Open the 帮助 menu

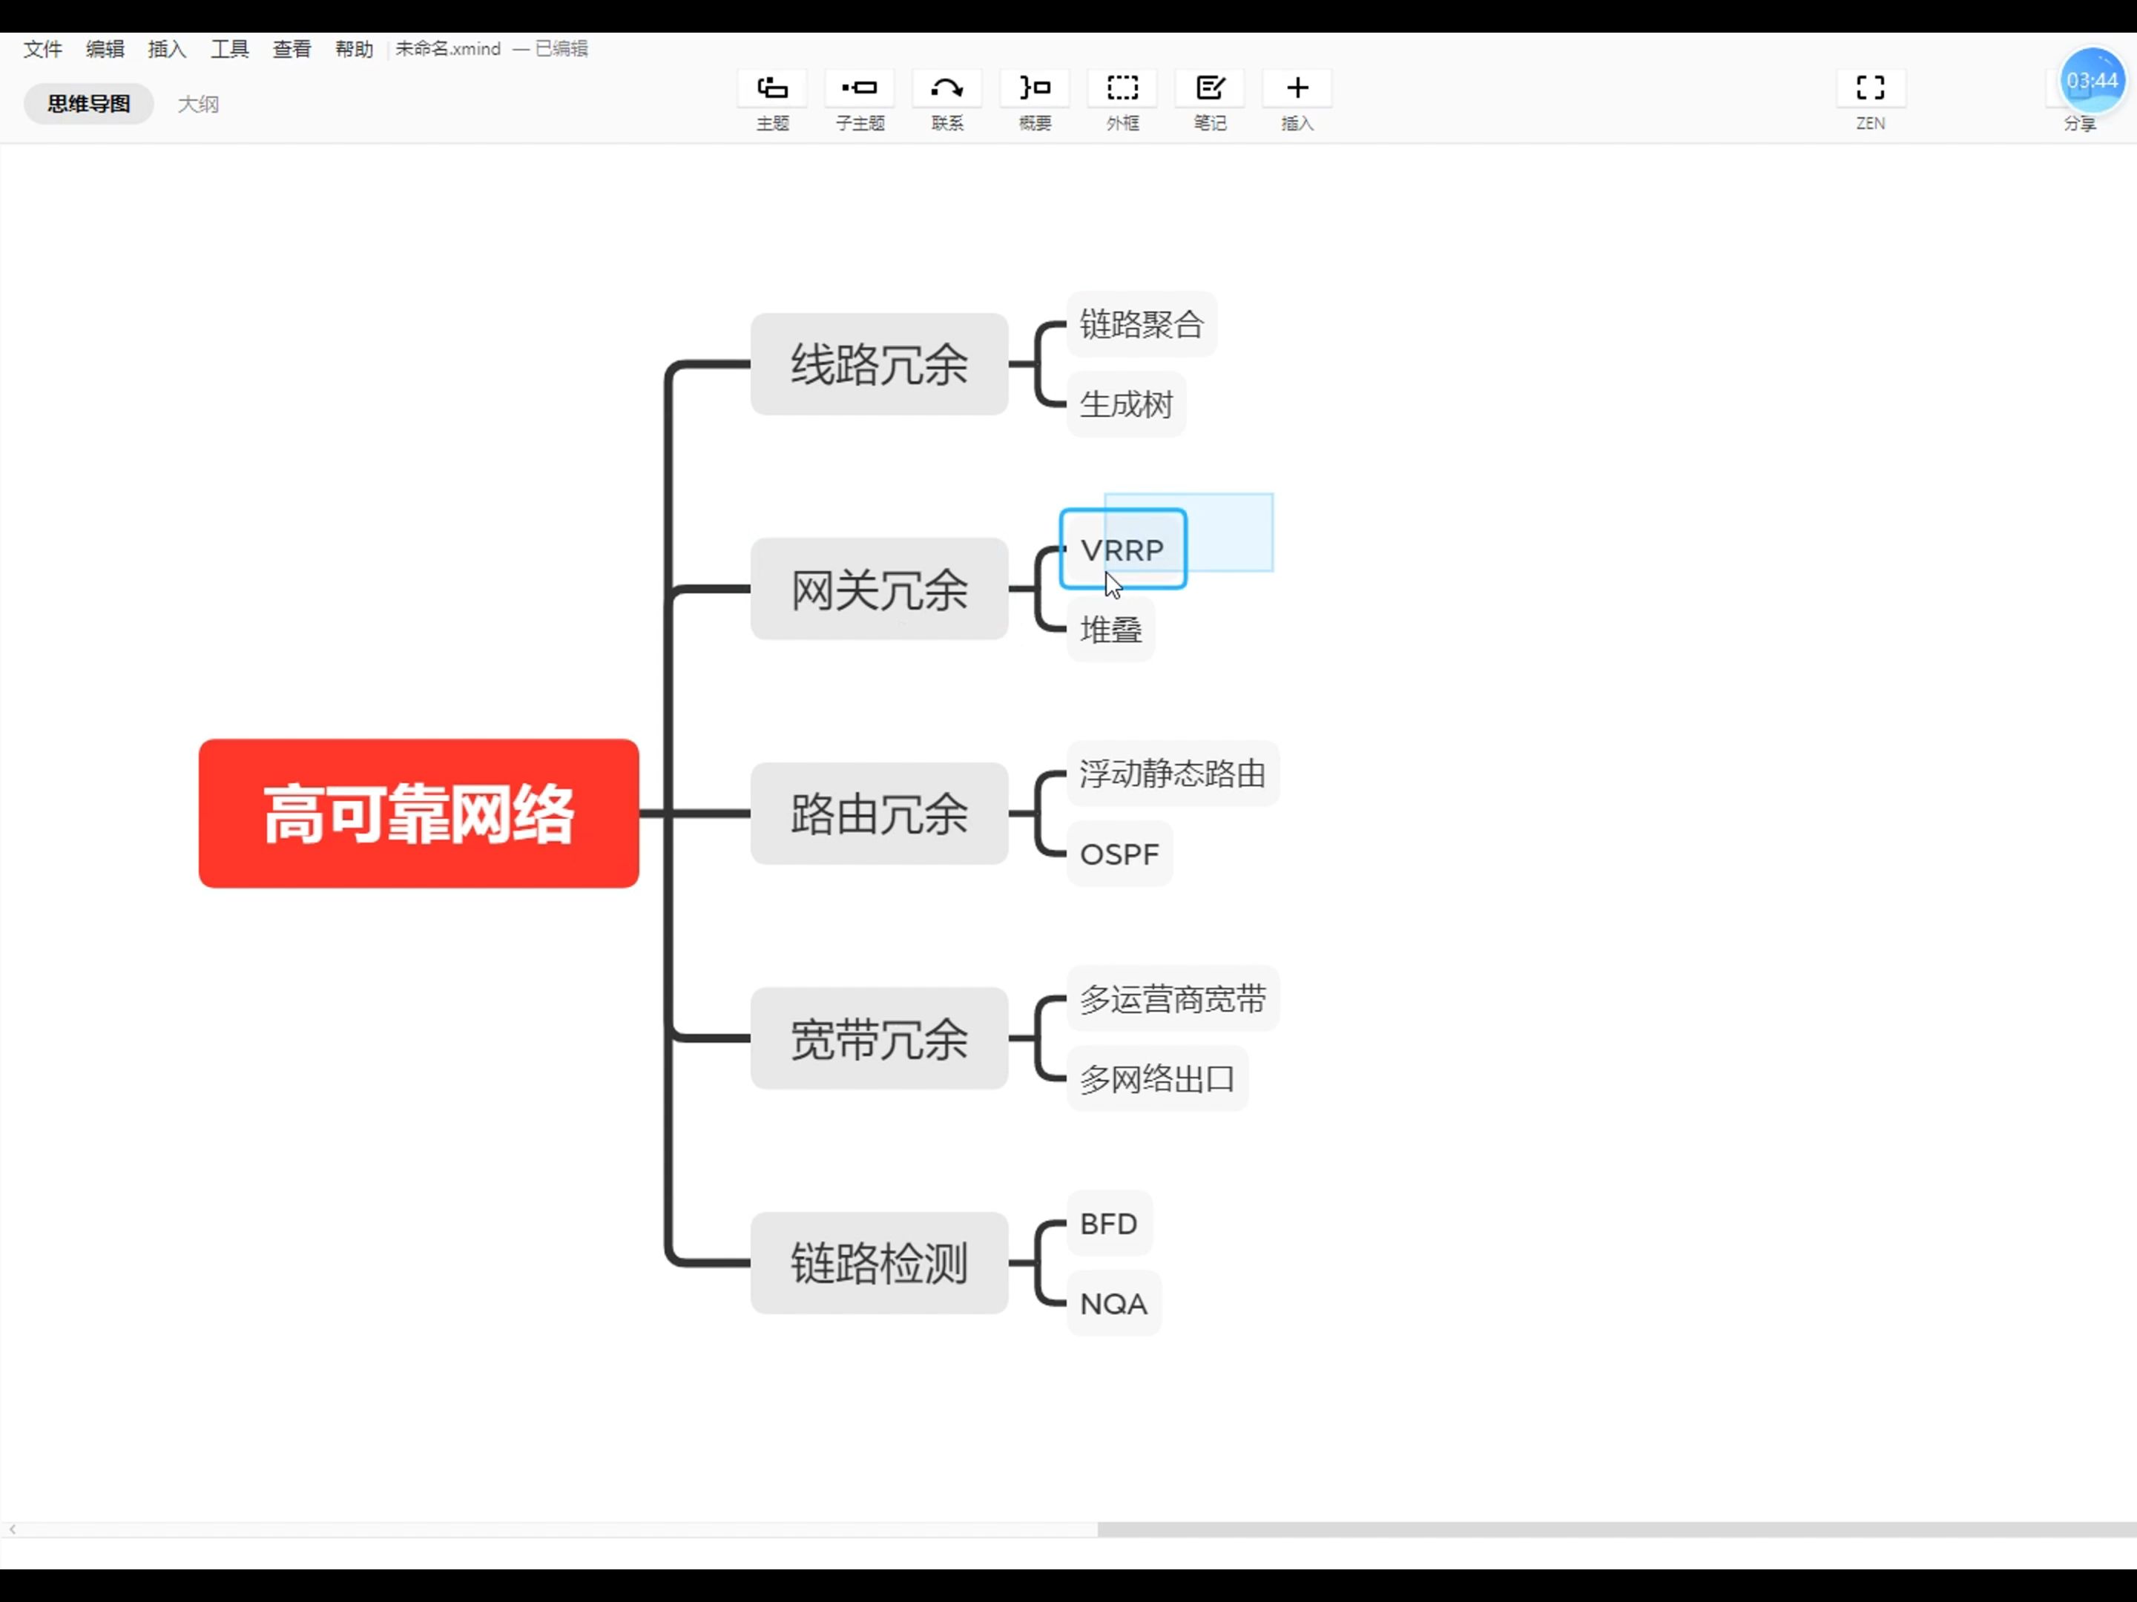coord(354,49)
